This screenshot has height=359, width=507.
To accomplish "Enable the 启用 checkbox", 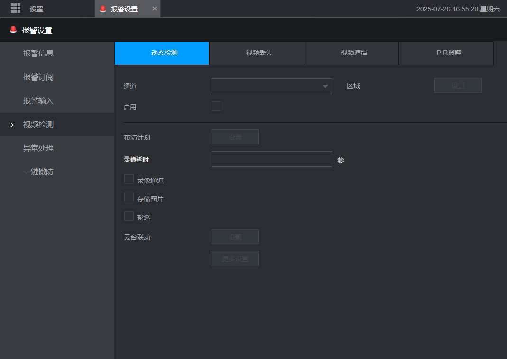I will tap(216, 106).
